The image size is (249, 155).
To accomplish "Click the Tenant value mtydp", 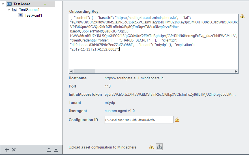I will point(110,103).
